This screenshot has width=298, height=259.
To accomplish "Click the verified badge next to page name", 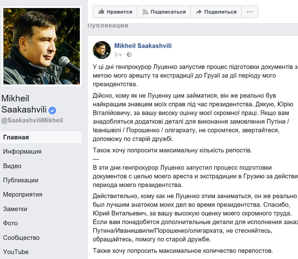I will coord(52,110).
